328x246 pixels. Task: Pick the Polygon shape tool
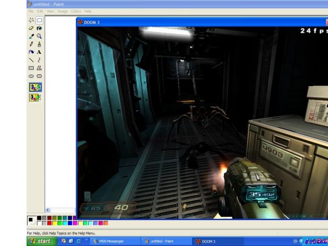point(39,68)
